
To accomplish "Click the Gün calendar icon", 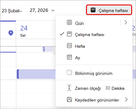I will click(x=69, y=22).
